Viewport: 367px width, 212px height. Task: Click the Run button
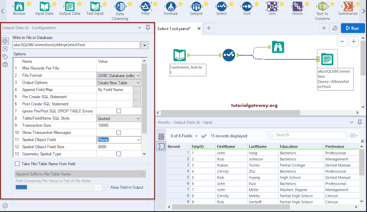tap(353, 28)
